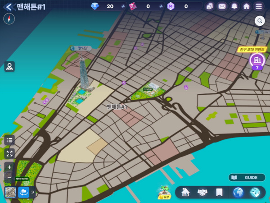Click the compass icon to reset orientation
The image size is (270, 203).
(x=9, y=19)
